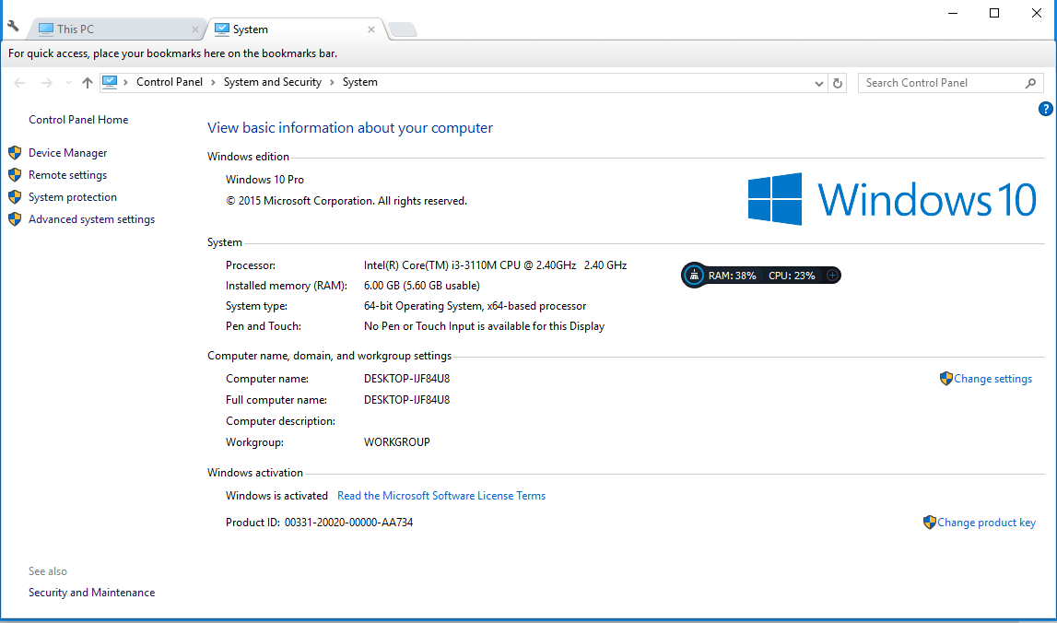Viewport: 1057px width, 623px height.
Task: Select the 64-bit Operating System text
Action: [476, 306]
